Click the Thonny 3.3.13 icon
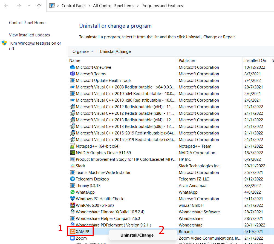The width and height of the screenshot is (274, 244). tap(72, 185)
